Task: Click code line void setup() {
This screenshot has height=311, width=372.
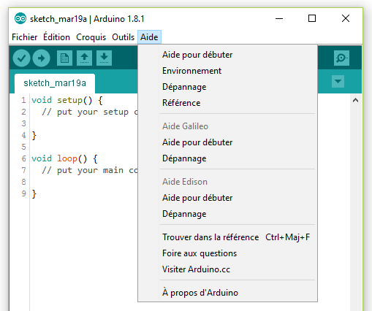Action: tap(67, 100)
